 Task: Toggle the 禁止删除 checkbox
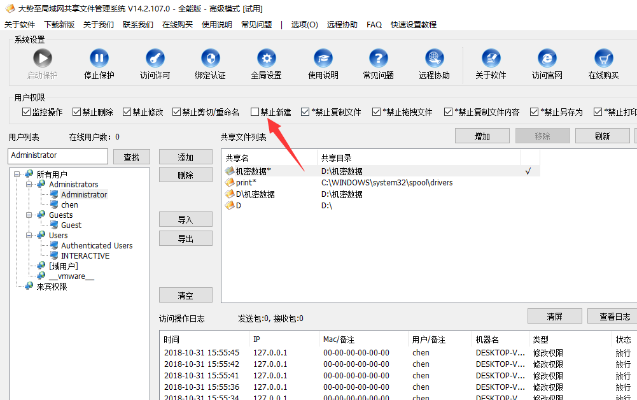(77, 112)
